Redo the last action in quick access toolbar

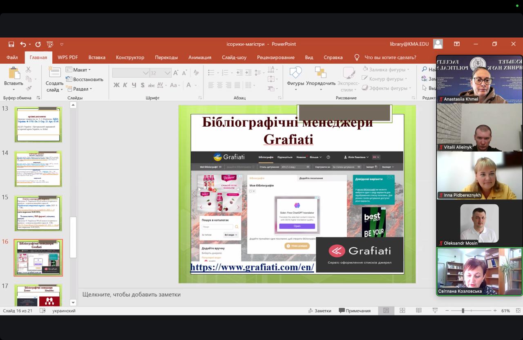click(38, 44)
